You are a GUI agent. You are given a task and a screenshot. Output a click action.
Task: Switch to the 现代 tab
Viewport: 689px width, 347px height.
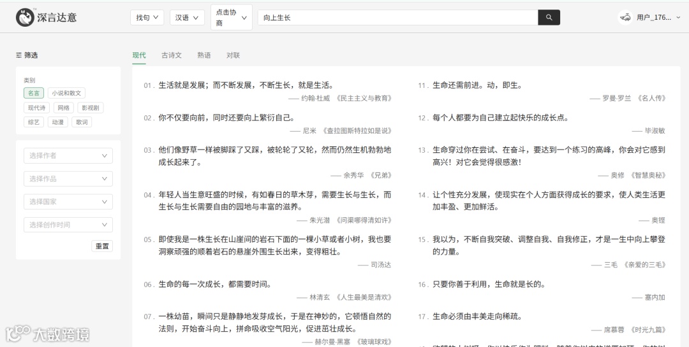click(x=139, y=55)
